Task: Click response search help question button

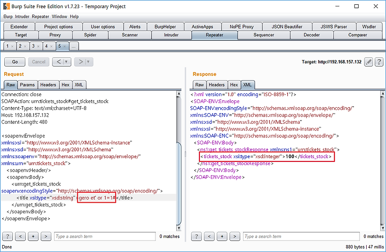Action: pyautogui.click(x=196, y=236)
